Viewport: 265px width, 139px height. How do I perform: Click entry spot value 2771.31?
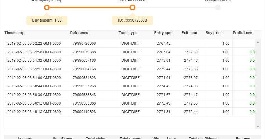pyautogui.click(x=164, y=112)
